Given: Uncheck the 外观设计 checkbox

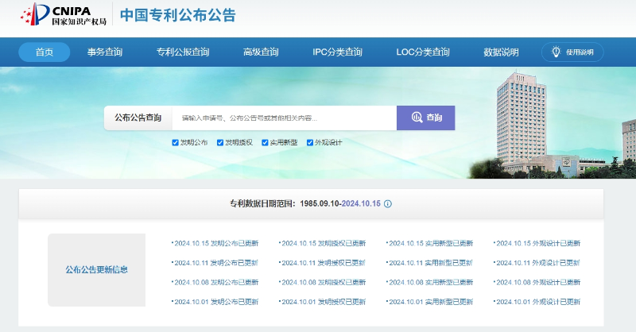Looking at the screenshot, I should 310,143.
